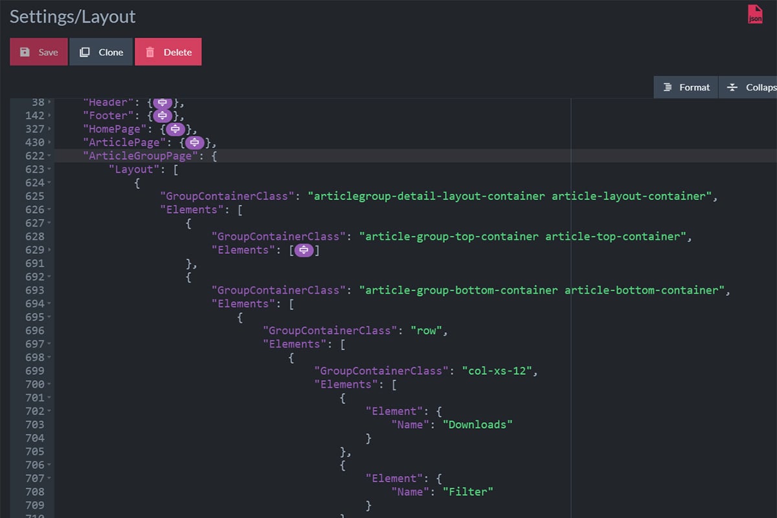Unfold the collapsed Elements array on line 629

[304, 250]
